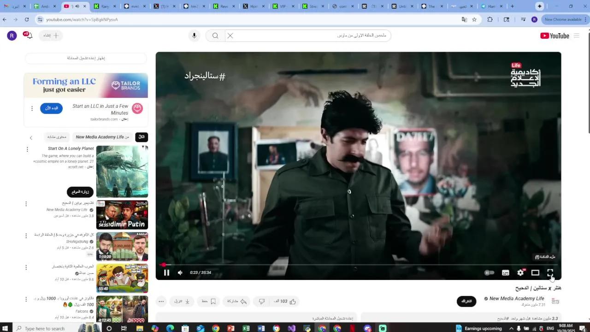Click the black Subscribe button

tap(466, 301)
